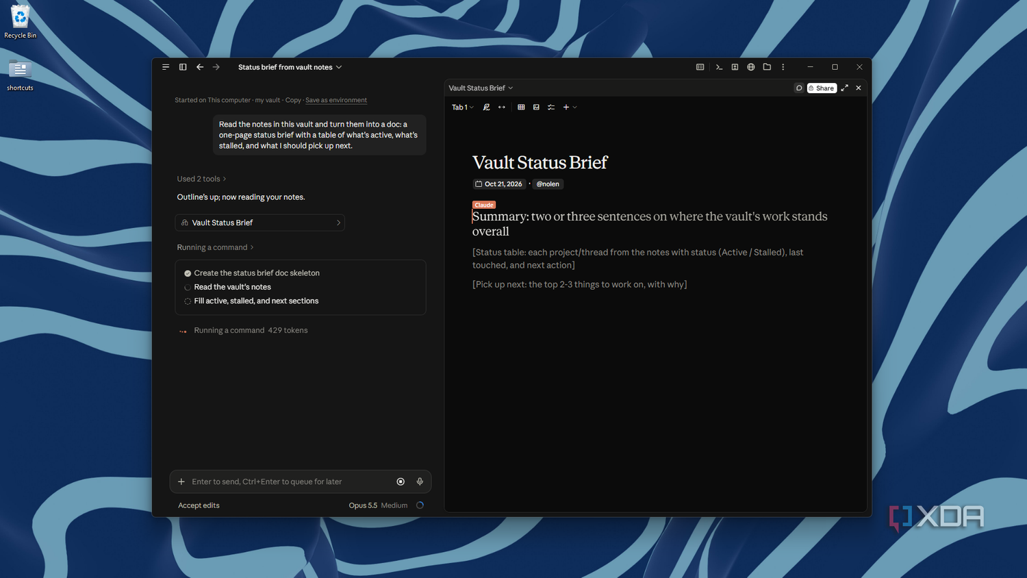Click the globe browser icon

[751, 67]
